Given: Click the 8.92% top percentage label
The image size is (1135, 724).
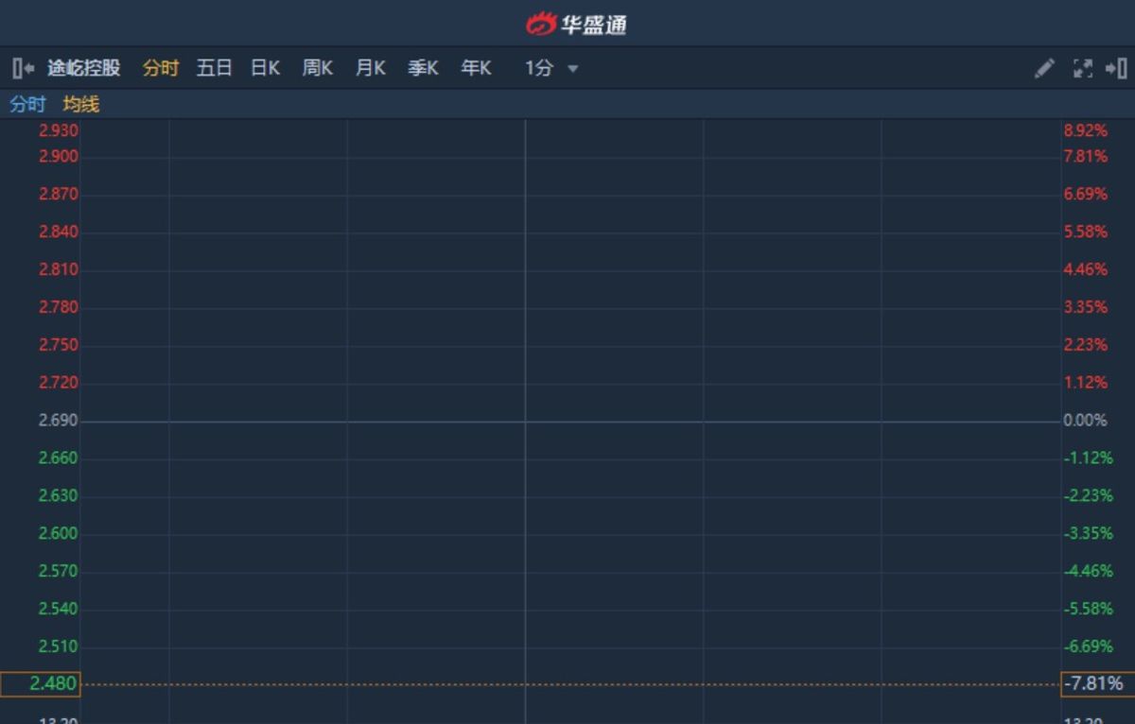Looking at the screenshot, I should (1085, 130).
